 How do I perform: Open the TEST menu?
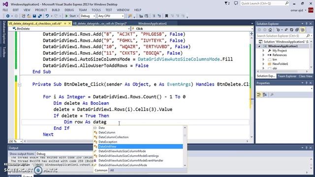tap(109, 10)
